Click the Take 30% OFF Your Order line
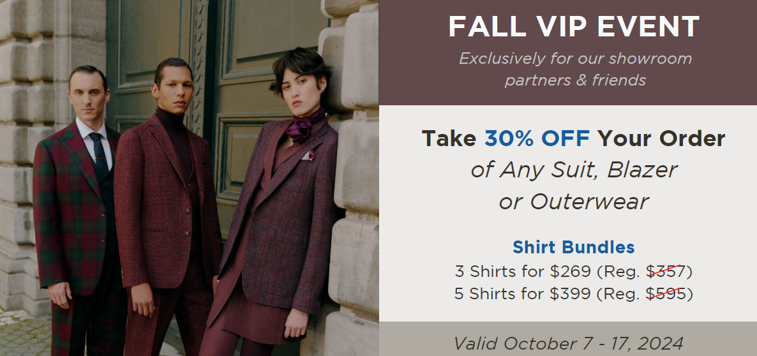 (x=574, y=139)
